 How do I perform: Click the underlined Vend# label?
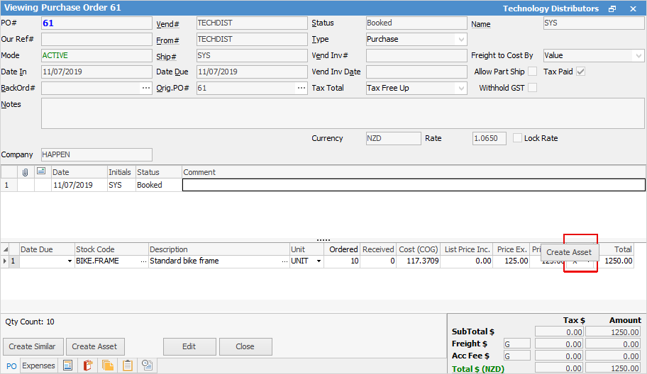pos(167,24)
